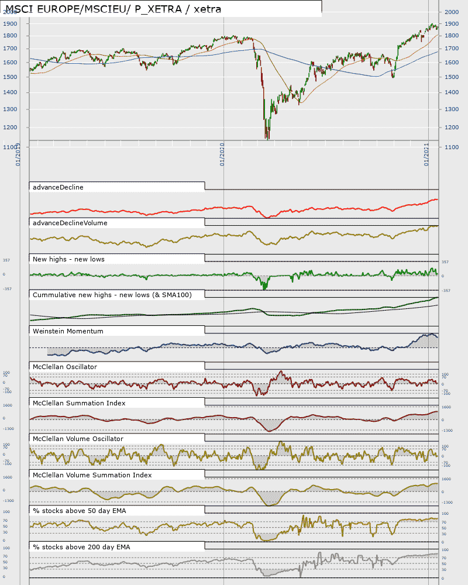Image resolution: width=468 pixels, height=585 pixels.
Task: Click the 1500 price label on right axis
Action: coord(452,77)
